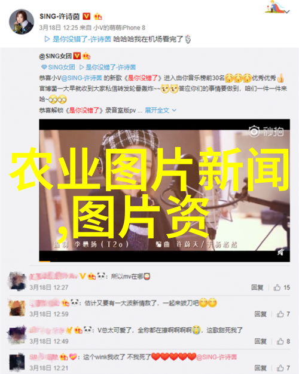Open the @SING女团 reposted account link
The height and width of the screenshot is (374, 299).
56,56
